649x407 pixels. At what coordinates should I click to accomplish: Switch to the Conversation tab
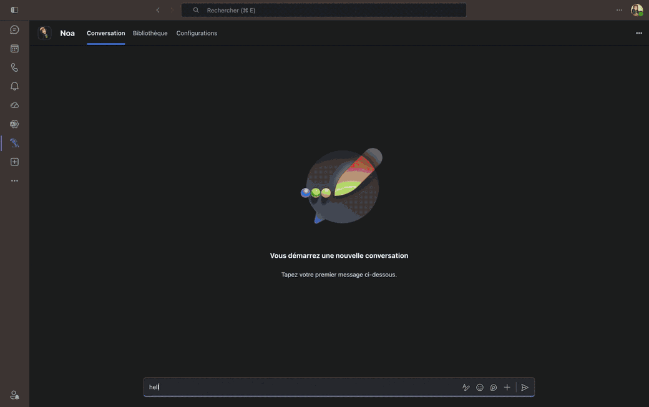tap(105, 33)
